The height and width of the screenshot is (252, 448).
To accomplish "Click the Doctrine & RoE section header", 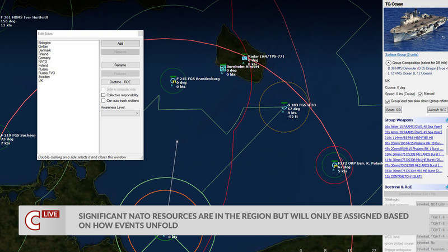I will click(416, 187).
